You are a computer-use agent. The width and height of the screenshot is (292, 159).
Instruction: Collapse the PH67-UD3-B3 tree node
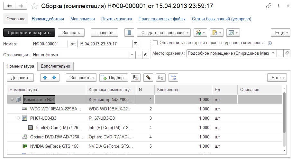18,118
